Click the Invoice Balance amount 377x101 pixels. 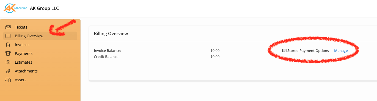215,51
